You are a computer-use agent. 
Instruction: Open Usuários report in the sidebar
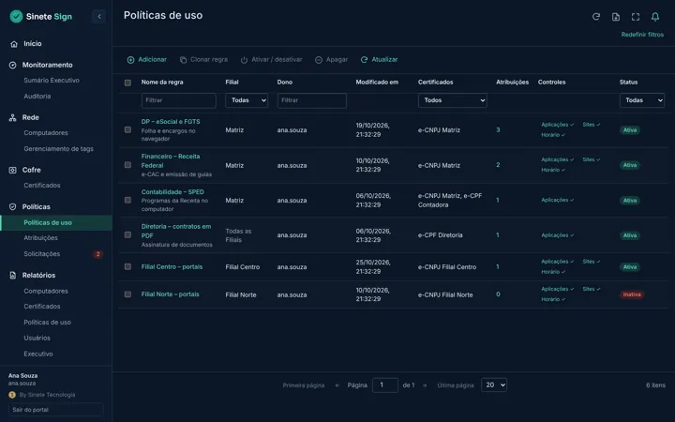37,338
